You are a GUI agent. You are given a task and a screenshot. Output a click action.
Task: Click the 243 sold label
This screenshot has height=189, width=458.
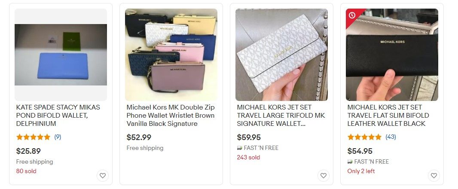click(x=248, y=158)
